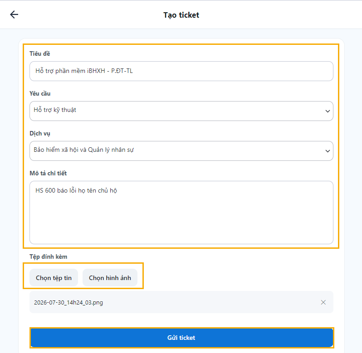Click the chevron on the Yêu cầu dropdown
This screenshot has width=362, height=353.
coord(328,111)
